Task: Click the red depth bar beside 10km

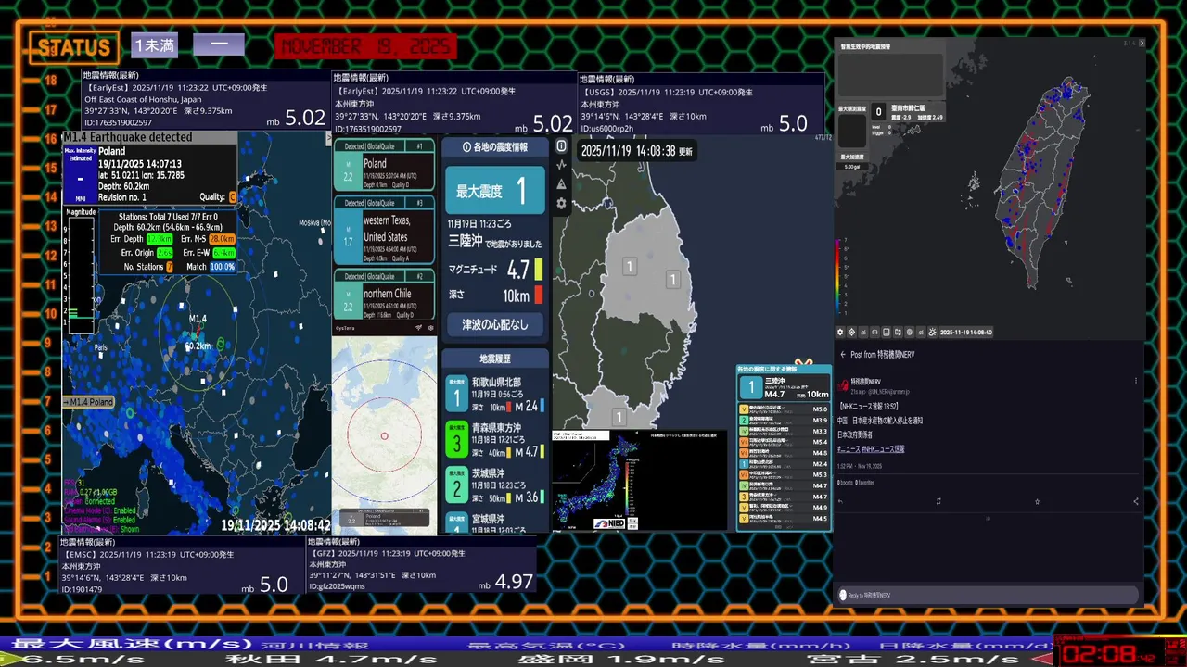Action: tap(539, 295)
